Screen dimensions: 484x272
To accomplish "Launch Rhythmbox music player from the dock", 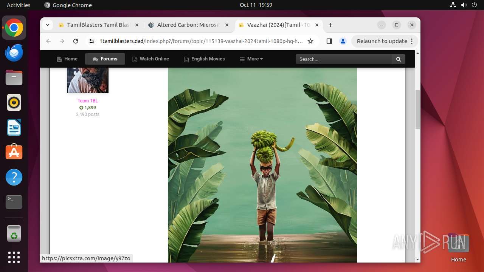I will tap(14, 102).
